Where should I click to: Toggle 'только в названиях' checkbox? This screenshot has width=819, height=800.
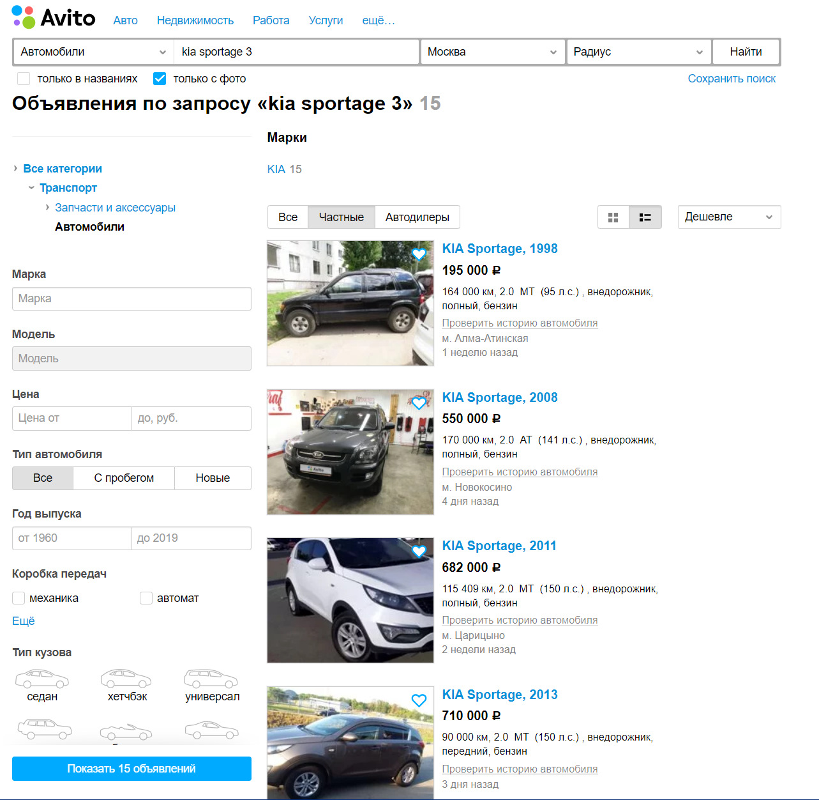[24, 79]
